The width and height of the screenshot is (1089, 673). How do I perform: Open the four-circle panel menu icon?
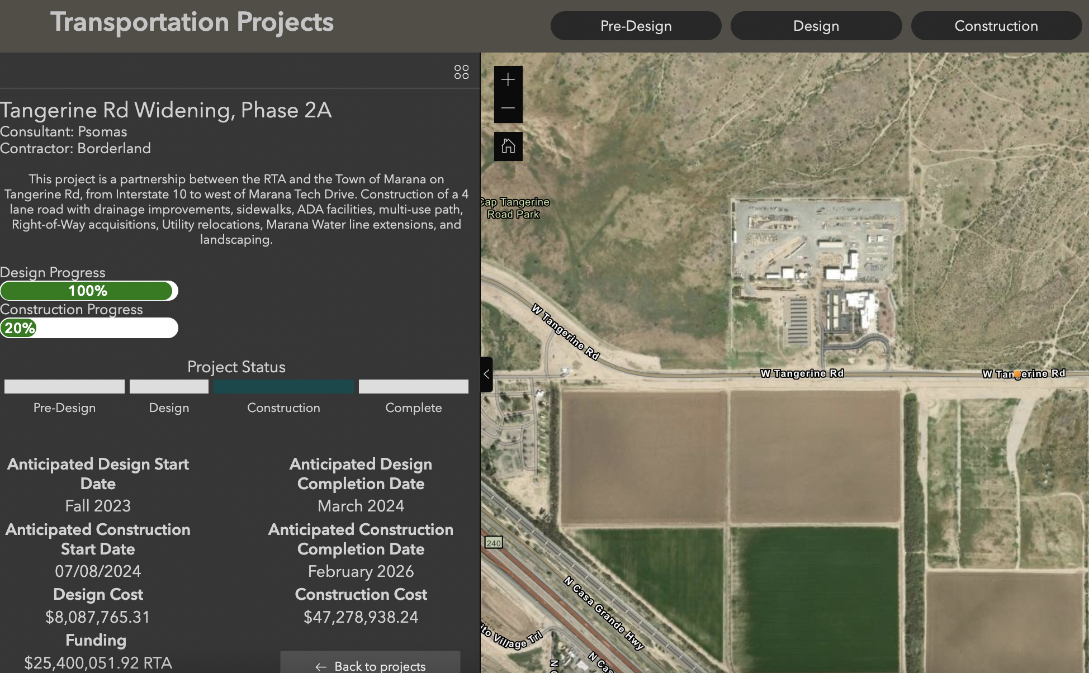tap(461, 72)
